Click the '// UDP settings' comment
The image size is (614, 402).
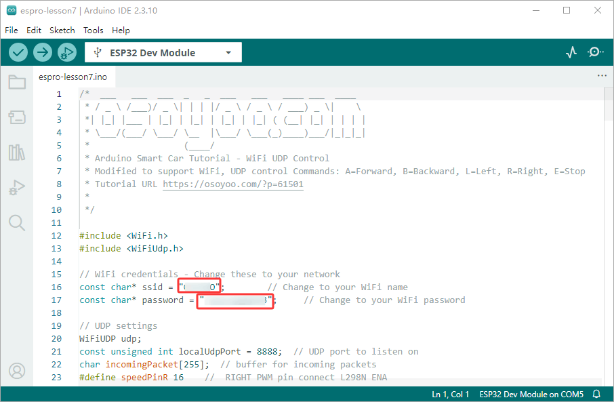pos(118,325)
